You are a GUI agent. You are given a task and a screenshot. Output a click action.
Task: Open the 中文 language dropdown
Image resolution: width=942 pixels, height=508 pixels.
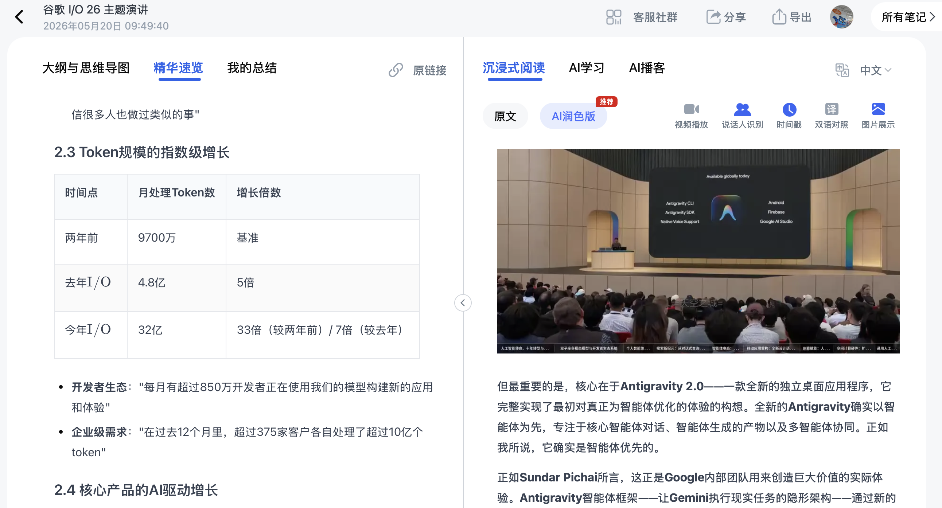tap(875, 70)
